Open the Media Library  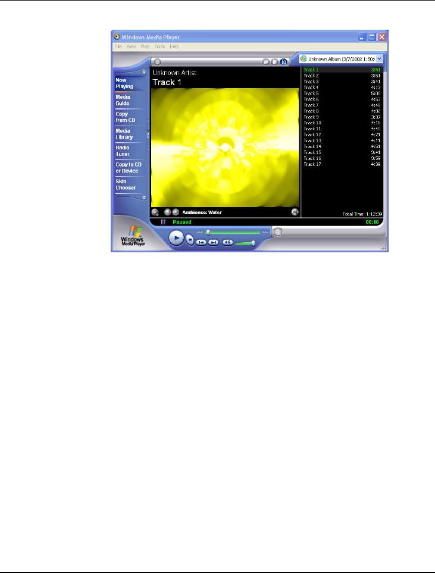[x=129, y=134]
